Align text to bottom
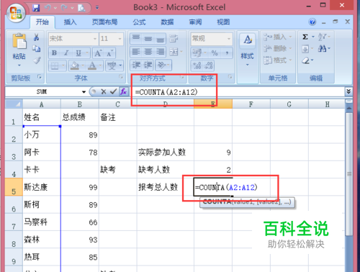This screenshot has width=360, height=272. (x=161, y=39)
